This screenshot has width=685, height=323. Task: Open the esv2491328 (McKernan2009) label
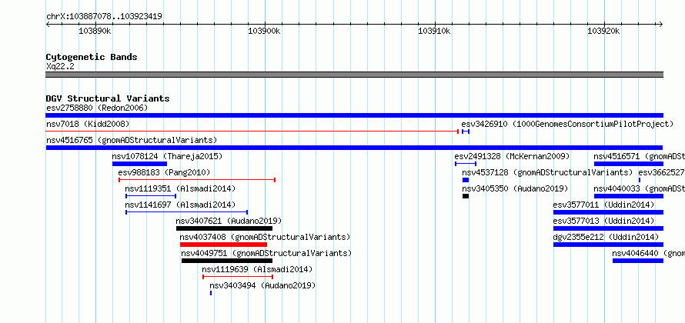pos(512,156)
